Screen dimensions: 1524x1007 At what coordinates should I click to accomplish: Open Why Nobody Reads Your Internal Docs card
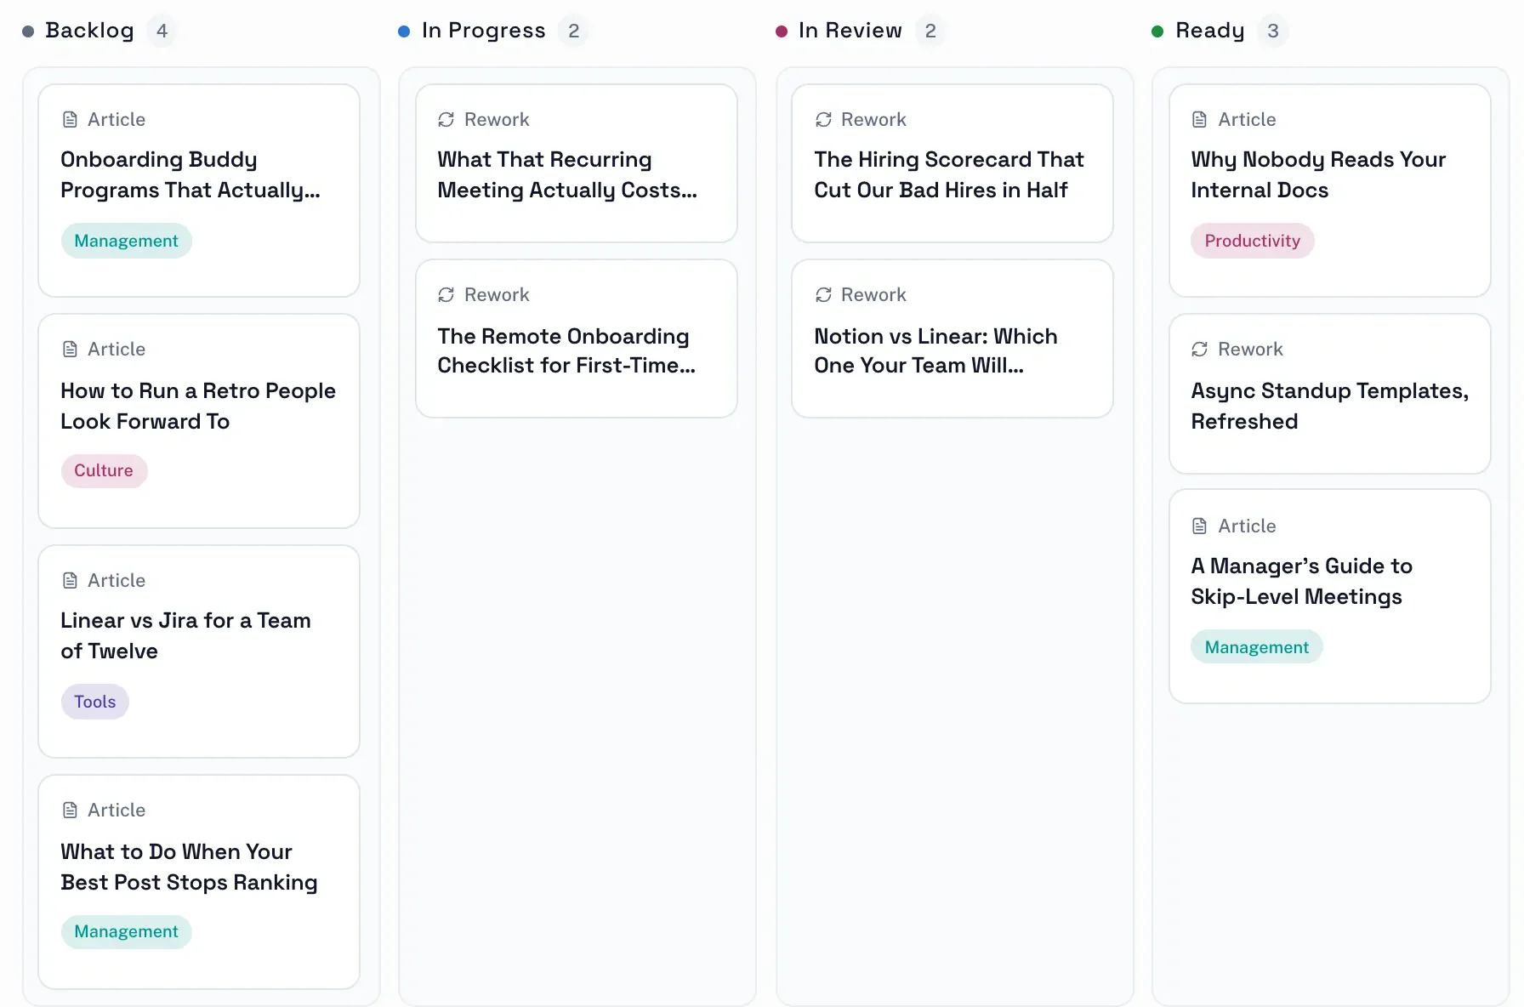(1318, 175)
